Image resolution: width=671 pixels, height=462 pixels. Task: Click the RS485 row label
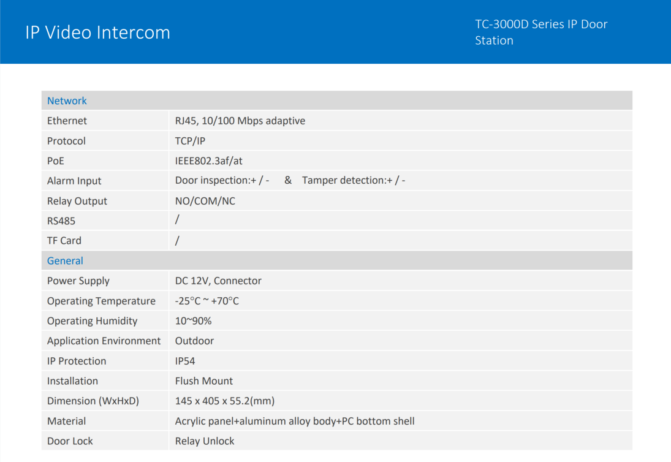[x=61, y=221]
